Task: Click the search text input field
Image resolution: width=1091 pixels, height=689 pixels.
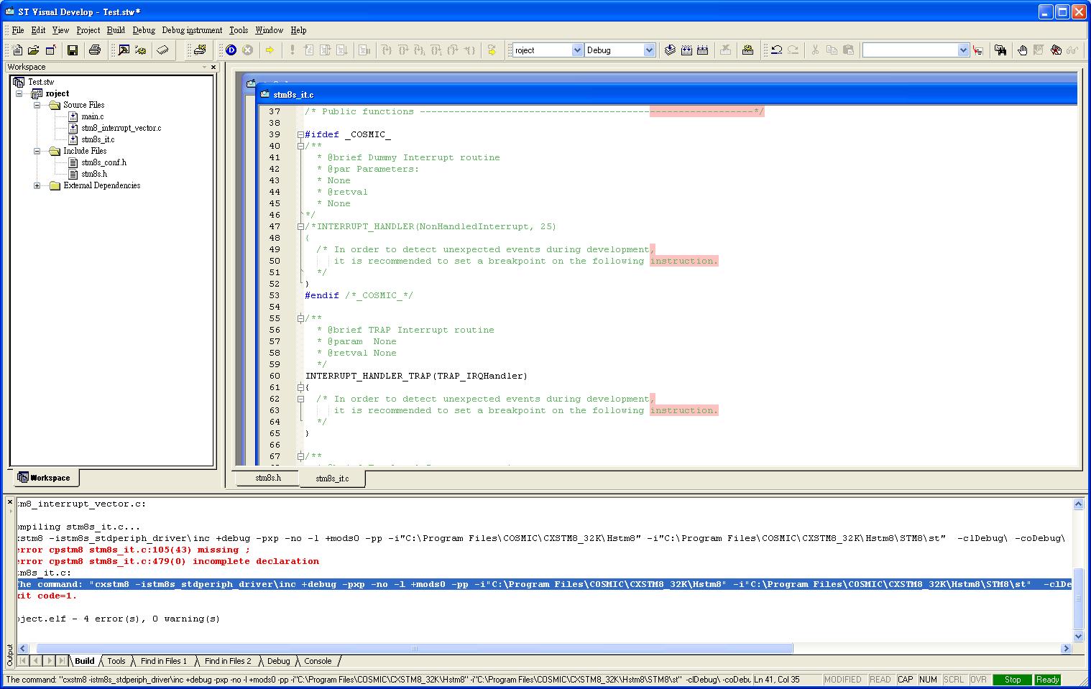Action: pos(911,50)
